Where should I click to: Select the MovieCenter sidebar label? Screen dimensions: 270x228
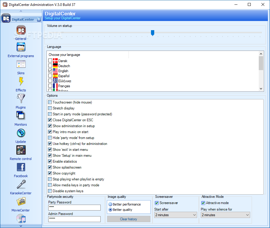[21, 210]
